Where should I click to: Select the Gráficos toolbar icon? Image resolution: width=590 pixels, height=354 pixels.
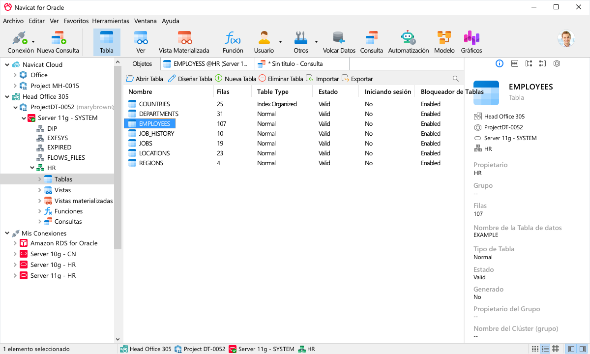pyautogui.click(x=472, y=39)
